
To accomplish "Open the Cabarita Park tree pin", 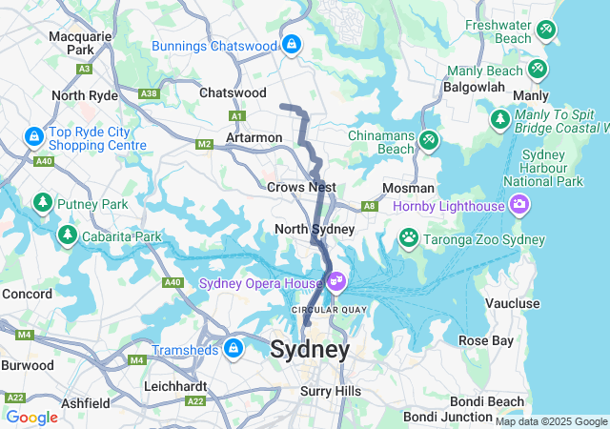I will point(68,235).
